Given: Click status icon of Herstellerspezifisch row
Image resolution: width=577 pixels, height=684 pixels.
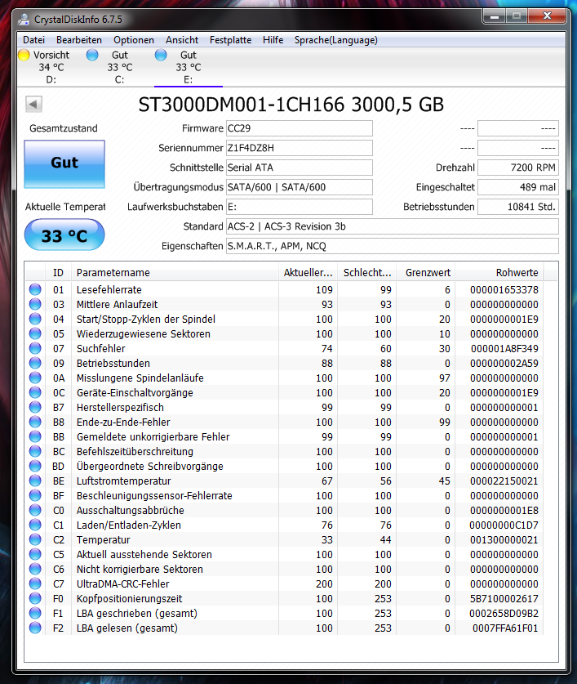Looking at the screenshot, I should click(x=35, y=407).
